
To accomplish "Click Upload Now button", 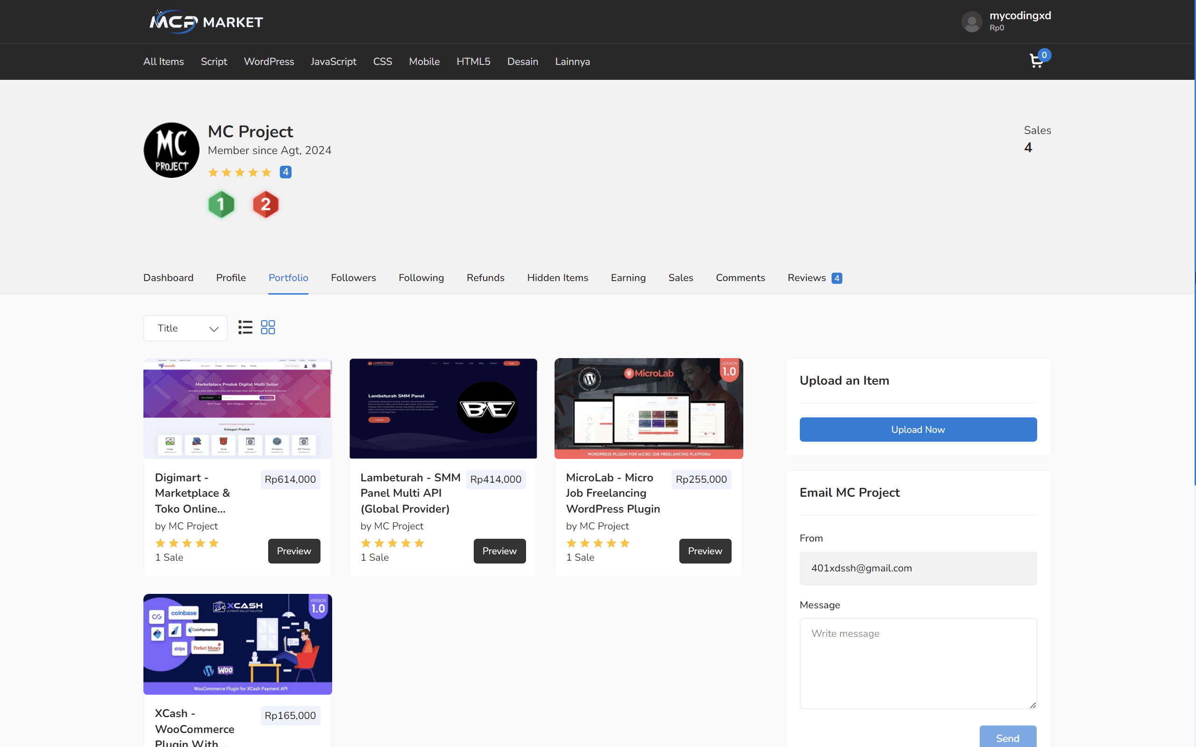I will (918, 430).
